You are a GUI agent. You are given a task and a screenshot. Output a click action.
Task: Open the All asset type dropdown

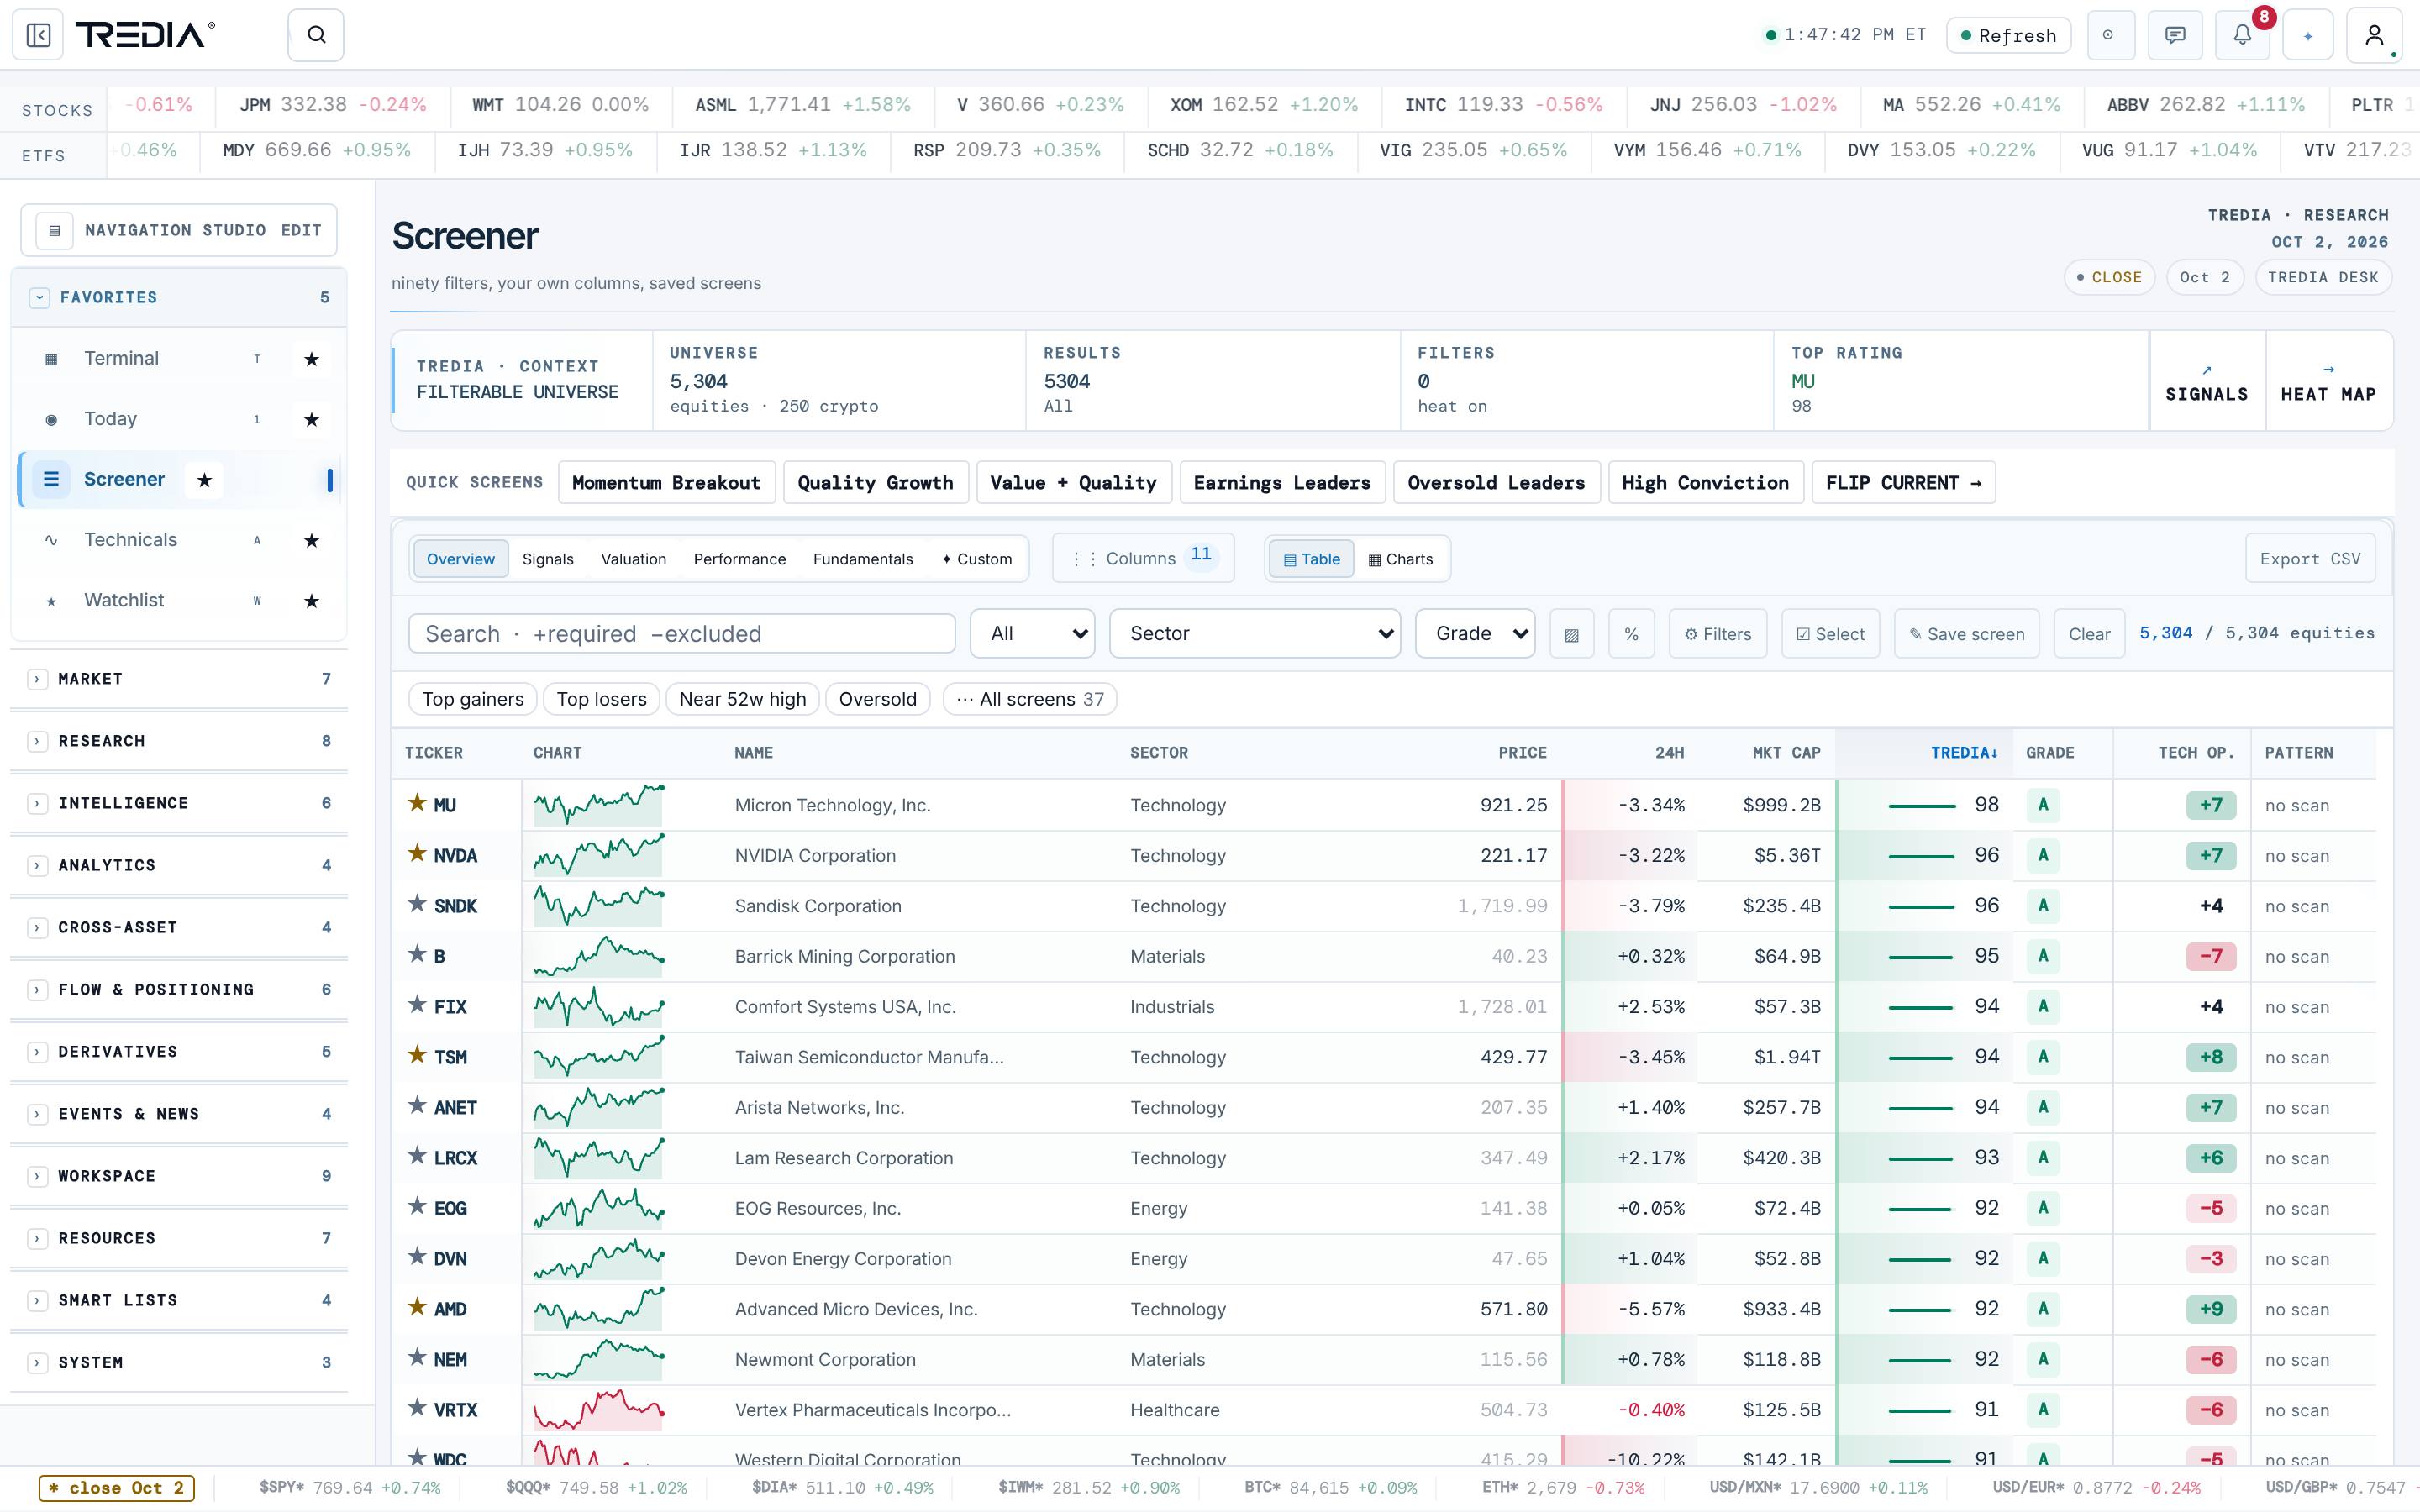1033,634
